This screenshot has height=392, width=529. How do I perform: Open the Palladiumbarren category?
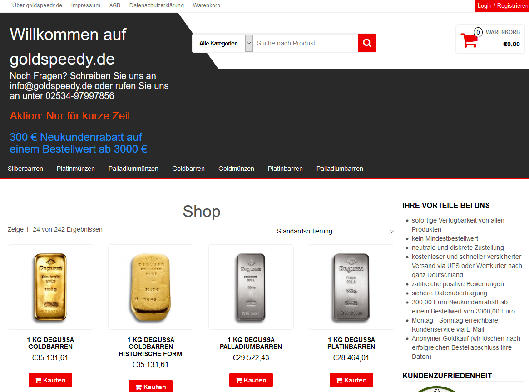tap(340, 169)
